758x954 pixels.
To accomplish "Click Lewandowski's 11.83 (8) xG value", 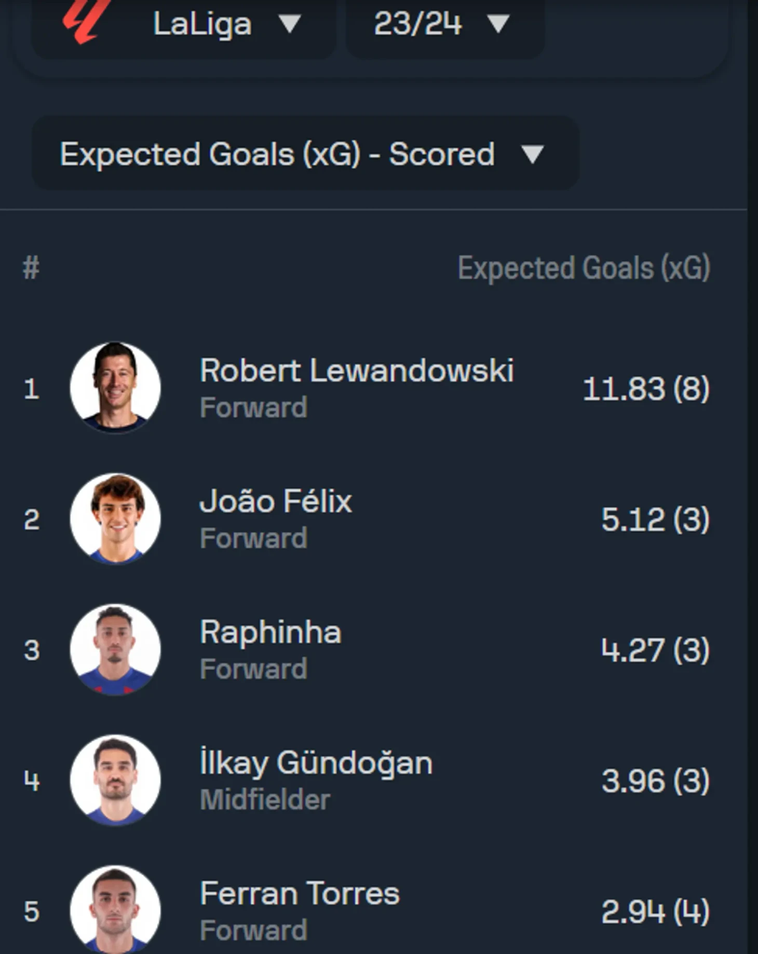I will 646,389.
